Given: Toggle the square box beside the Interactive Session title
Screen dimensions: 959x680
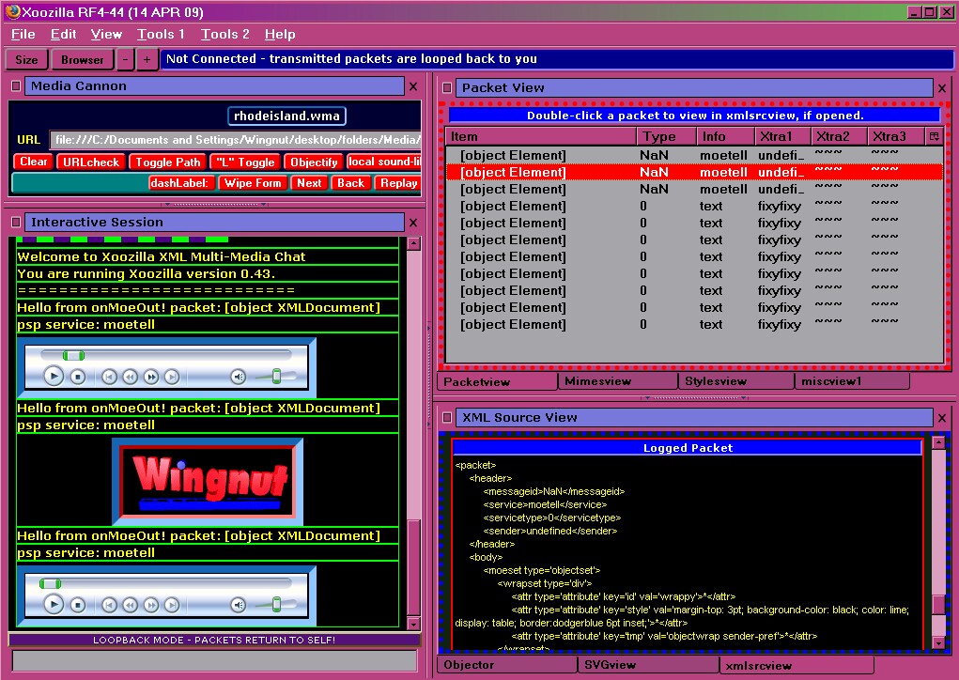Looking at the screenshot, I should click(16, 223).
